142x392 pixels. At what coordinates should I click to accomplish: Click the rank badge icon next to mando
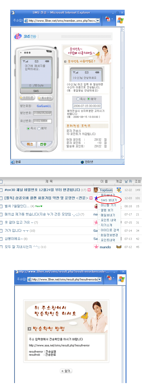click(x=119, y=247)
